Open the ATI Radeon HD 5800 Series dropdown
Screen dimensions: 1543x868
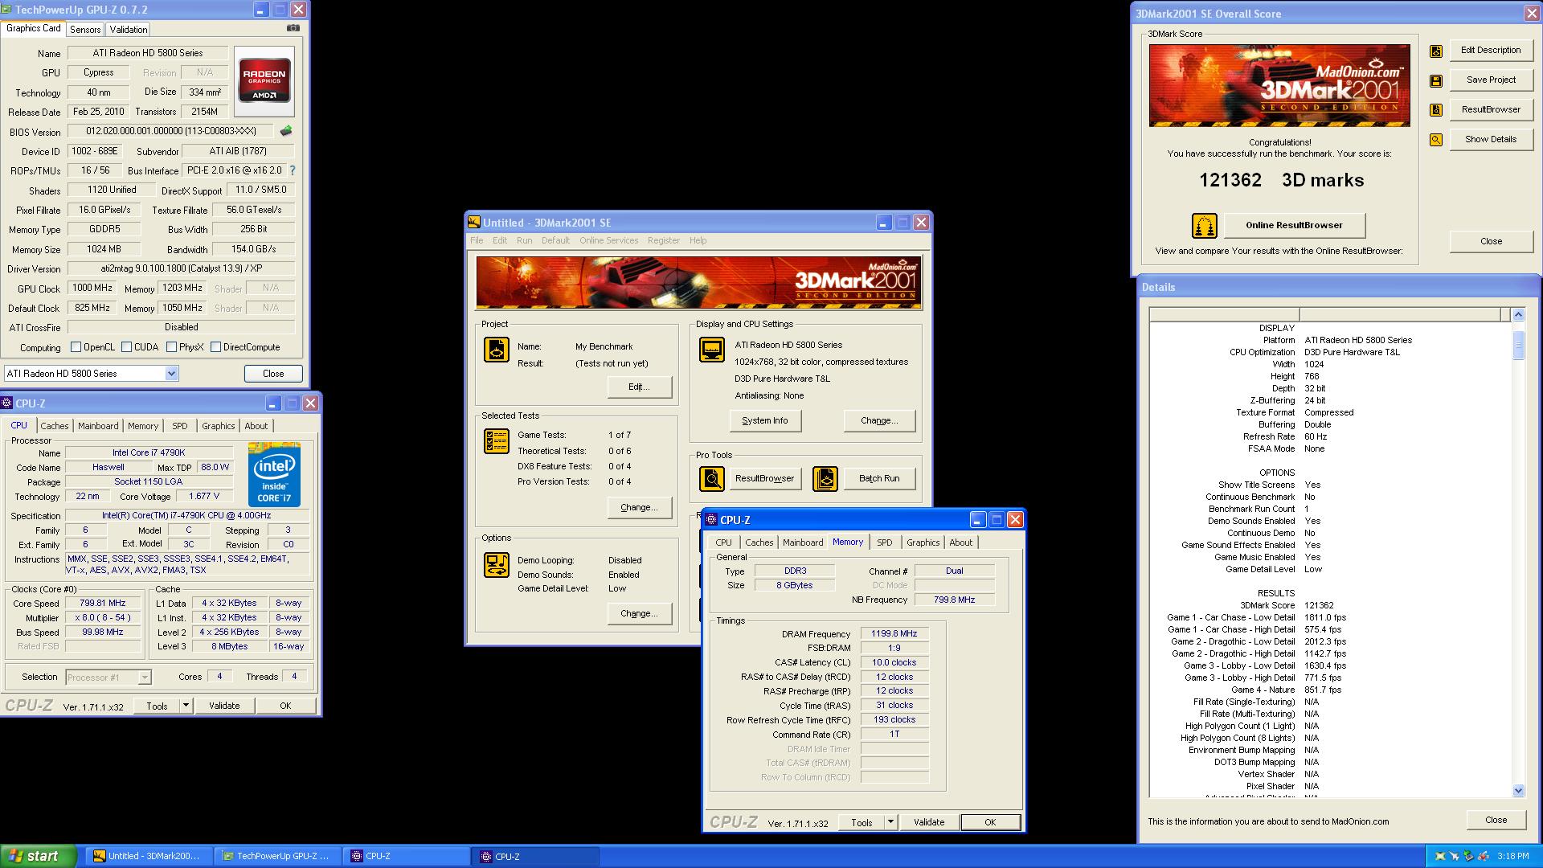click(171, 374)
